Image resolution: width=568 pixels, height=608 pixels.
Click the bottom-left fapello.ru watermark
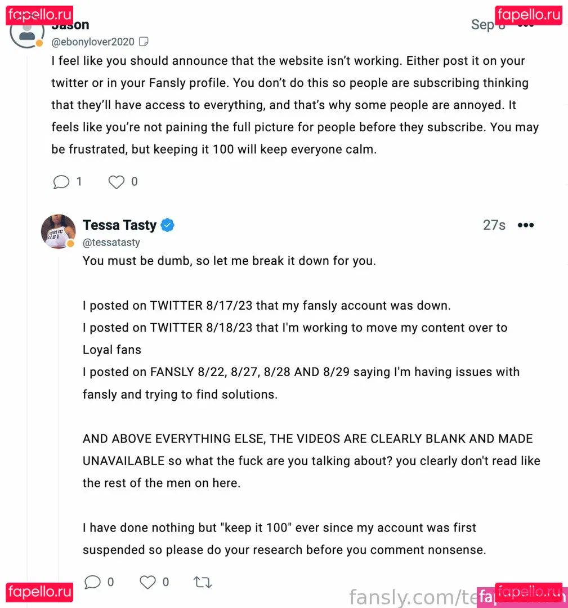(x=39, y=592)
